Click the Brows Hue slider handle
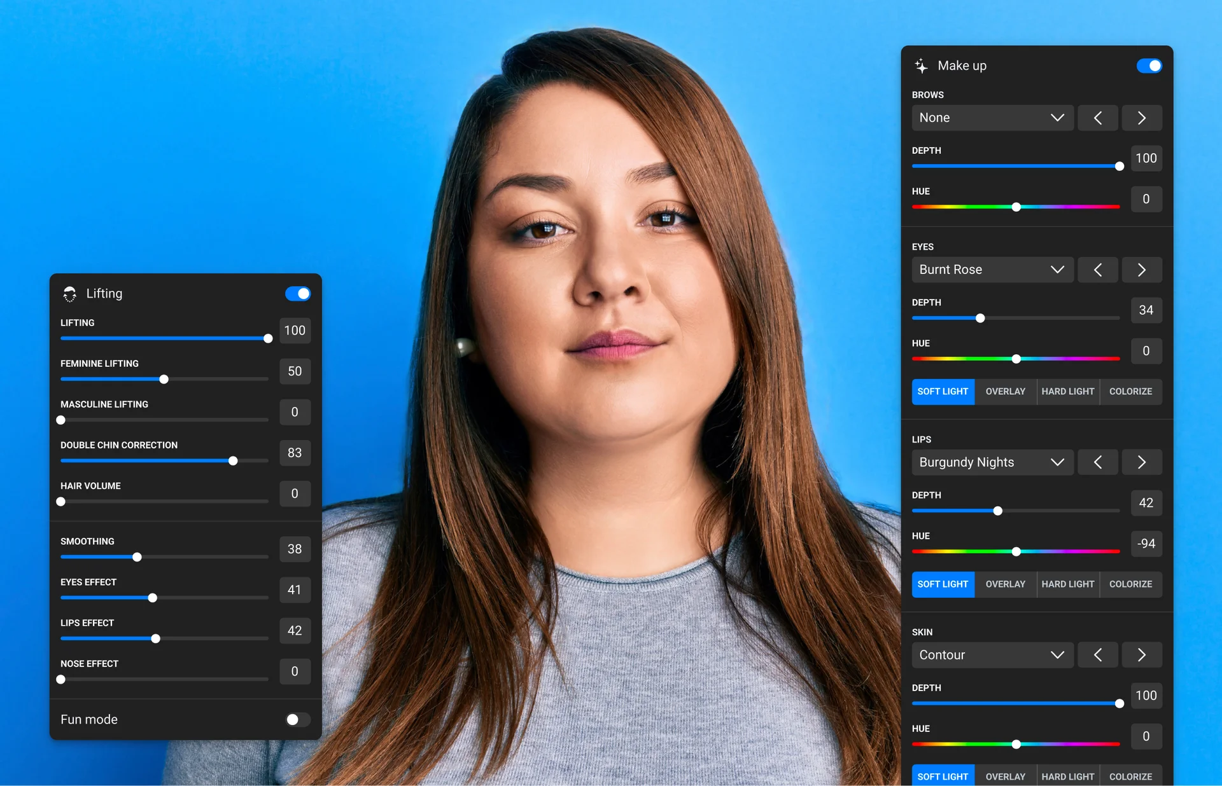This screenshot has height=786, width=1222. [1016, 207]
